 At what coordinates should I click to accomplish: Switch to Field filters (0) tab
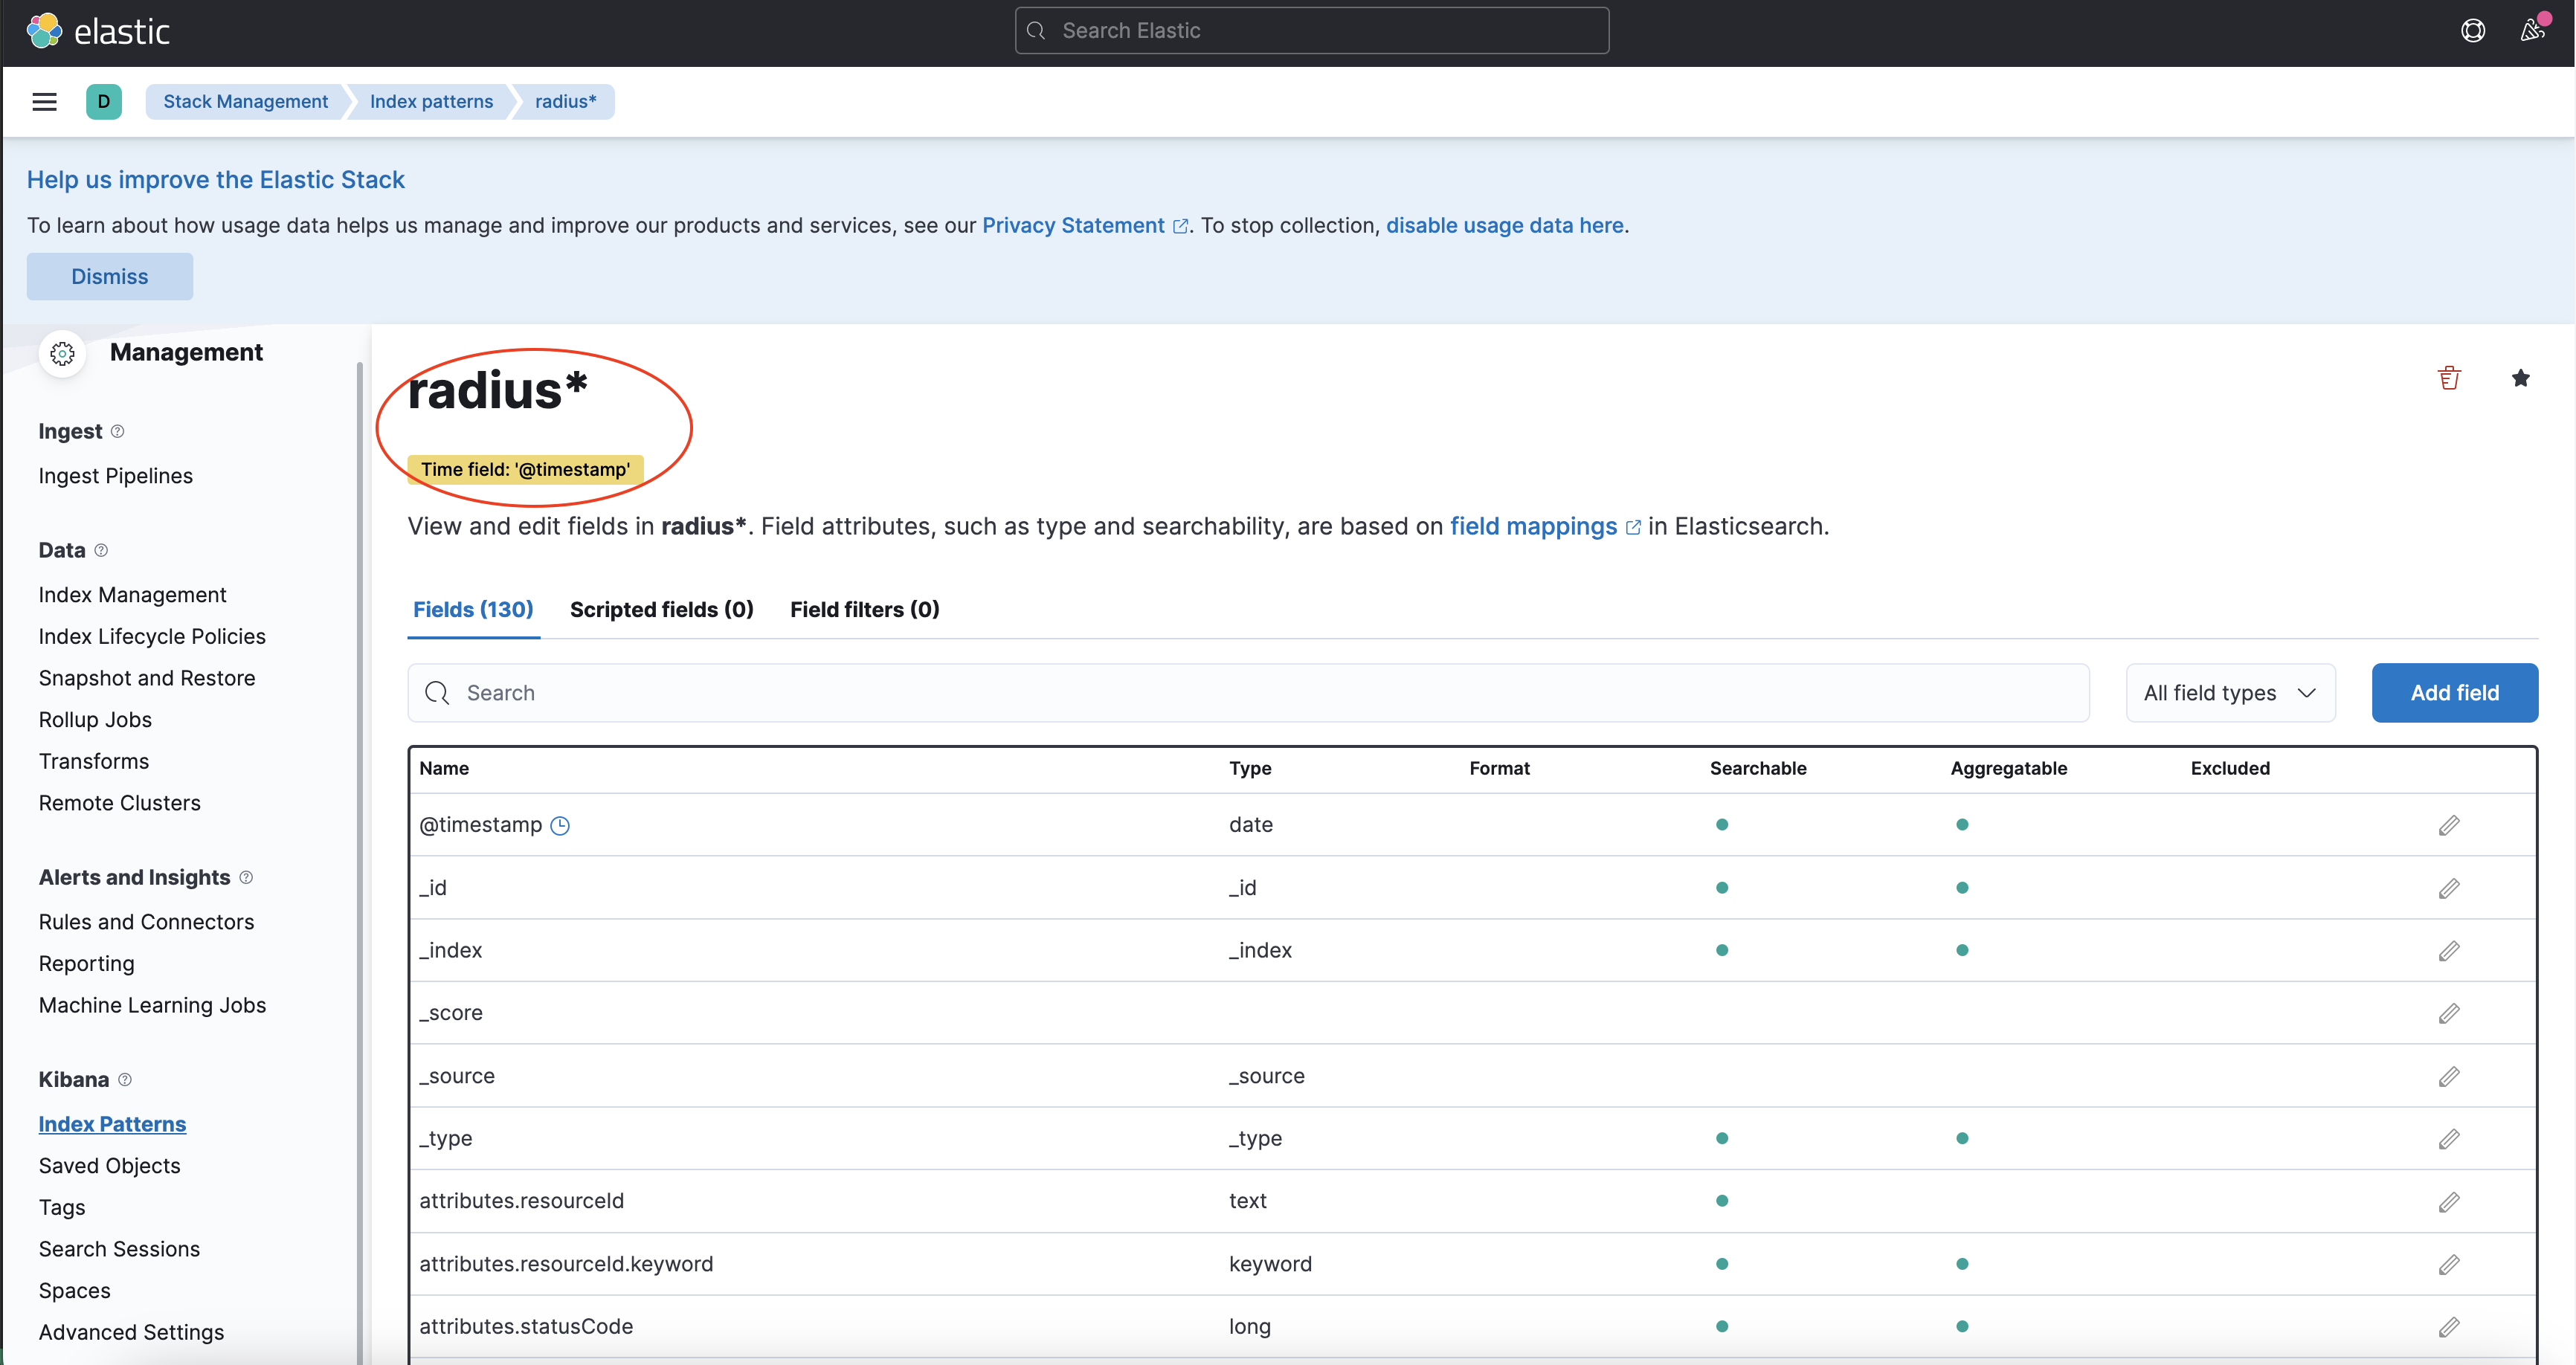point(864,609)
